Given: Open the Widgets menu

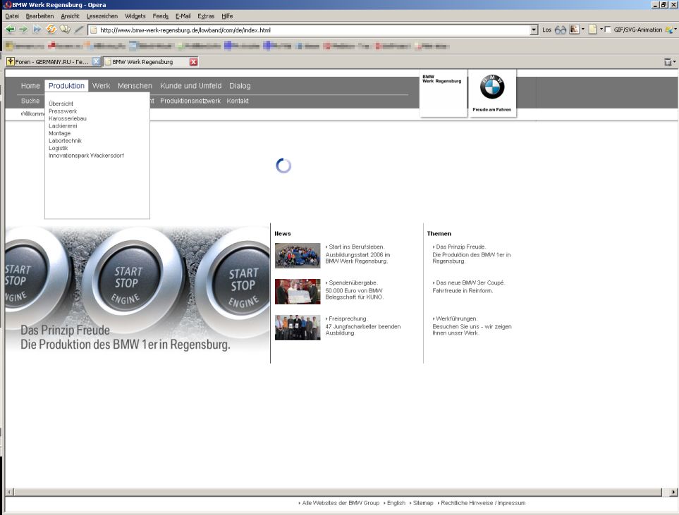Looking at the screenshot, I should (135, 16).
